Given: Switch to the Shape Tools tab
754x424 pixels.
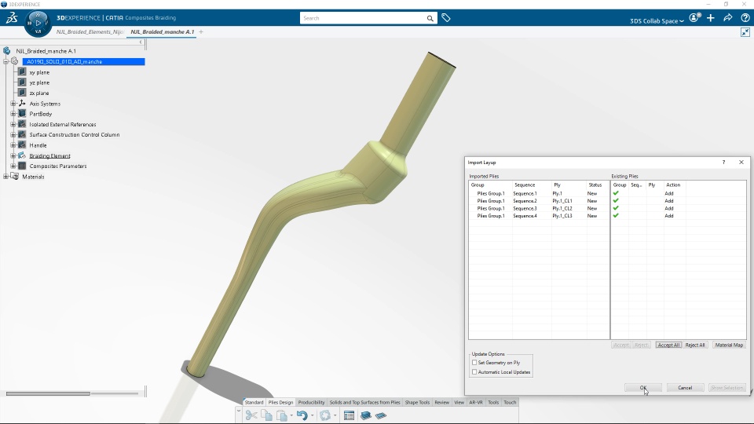Looking at the screenshot, I should pyautogui.click(x=417, y=402).
